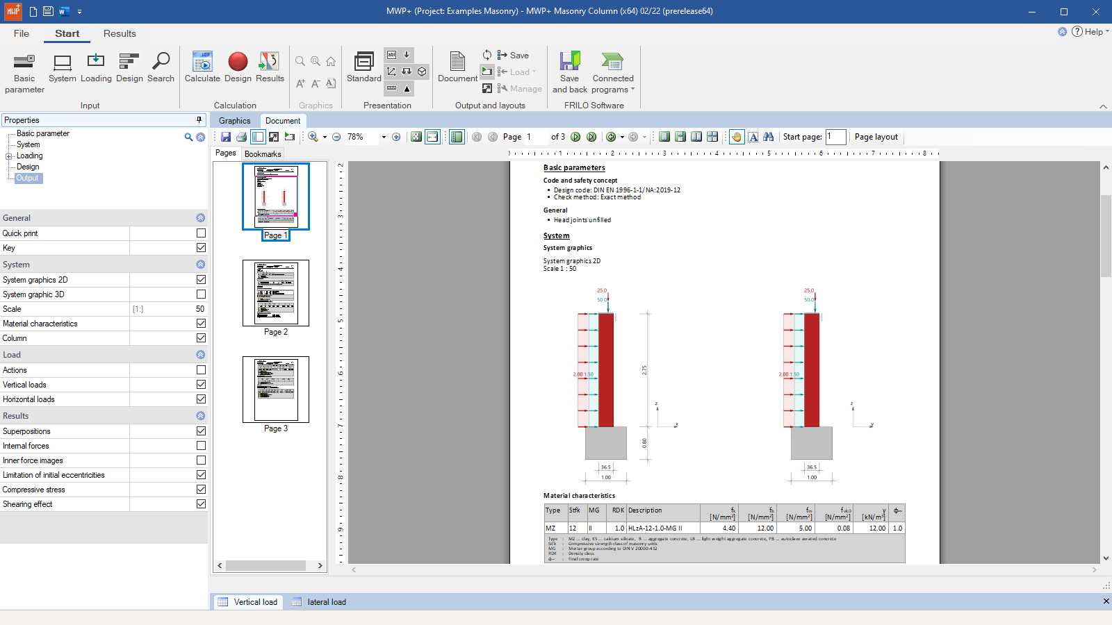Click zoom in plus icon
This screenshot has height=625, width=1112.
(396, 137)
